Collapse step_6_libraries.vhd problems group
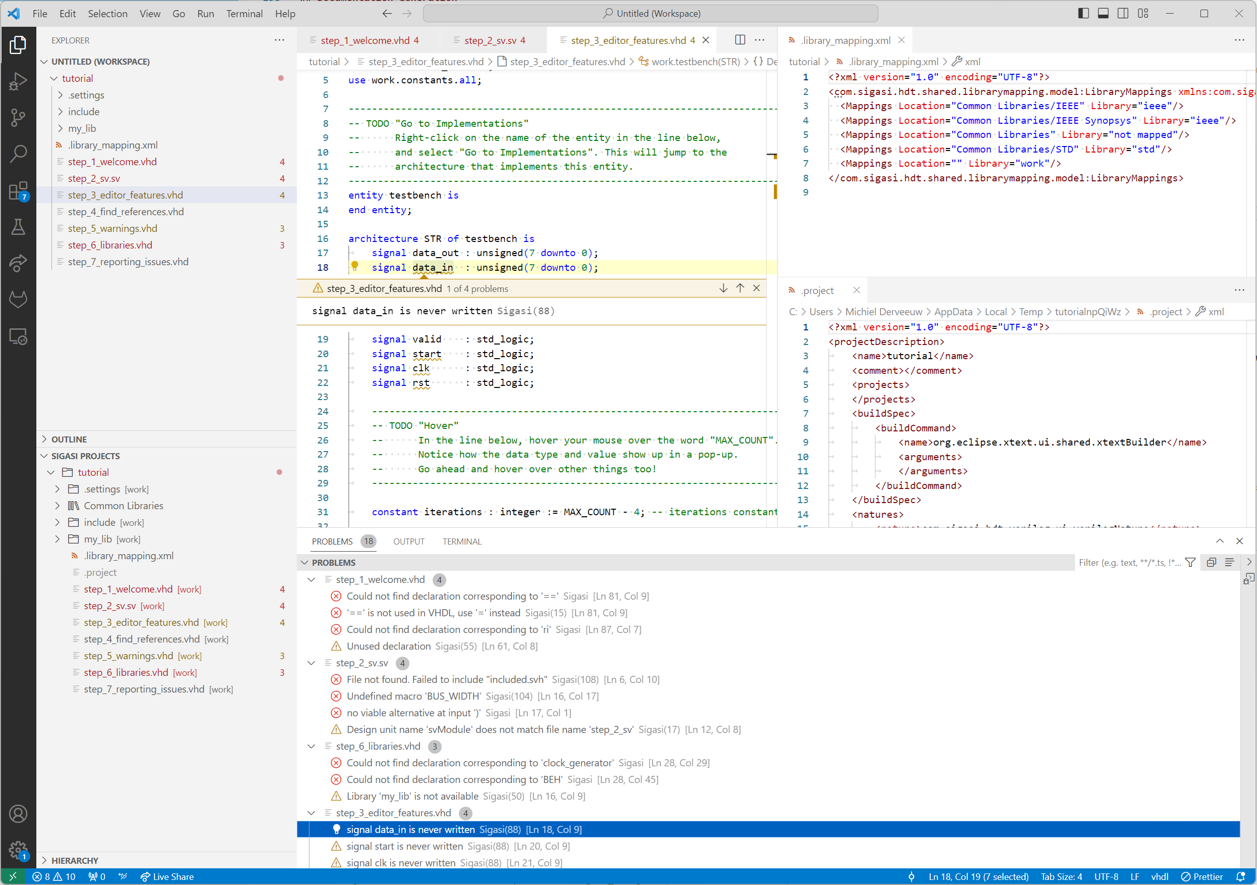 click(311, 747)
